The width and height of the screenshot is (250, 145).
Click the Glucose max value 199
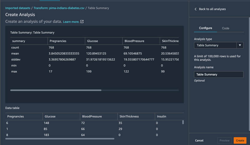[x=89, y=72]
